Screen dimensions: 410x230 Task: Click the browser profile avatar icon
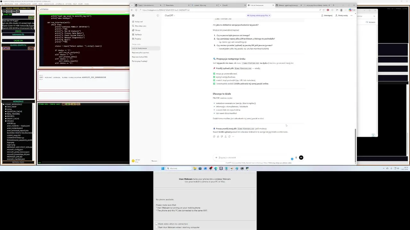coord(341,10)
